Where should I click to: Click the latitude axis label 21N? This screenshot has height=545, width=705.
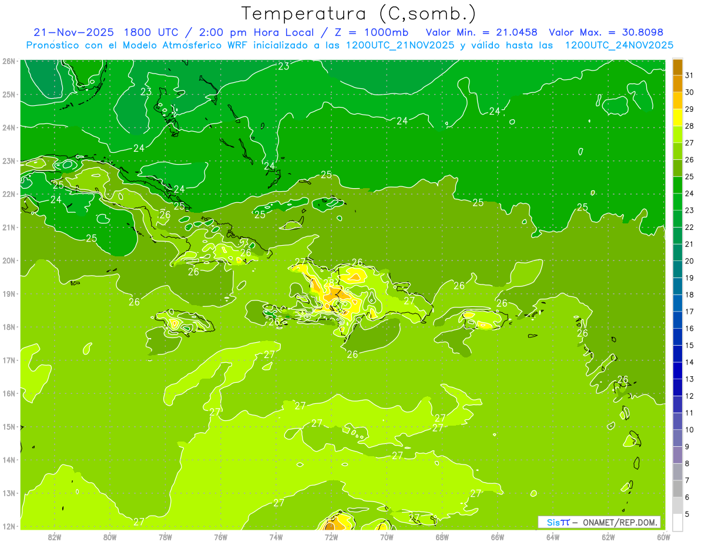point(9,227)
